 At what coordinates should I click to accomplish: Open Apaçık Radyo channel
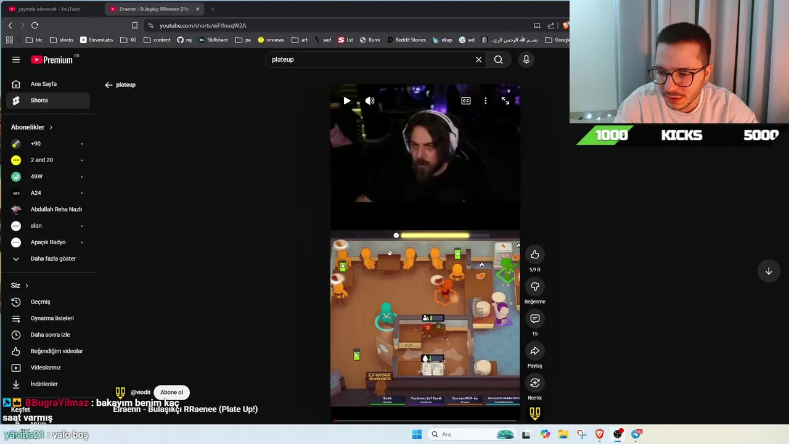[48, 242]
